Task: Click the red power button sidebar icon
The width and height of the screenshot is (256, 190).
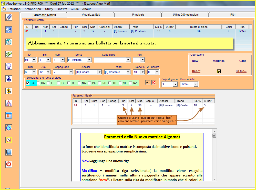Action: click(x=9, y=164)
